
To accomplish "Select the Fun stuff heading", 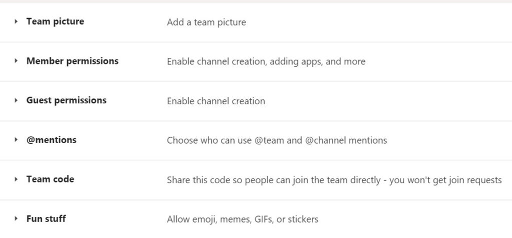I will pyautogui.click(x=46, y=219).
